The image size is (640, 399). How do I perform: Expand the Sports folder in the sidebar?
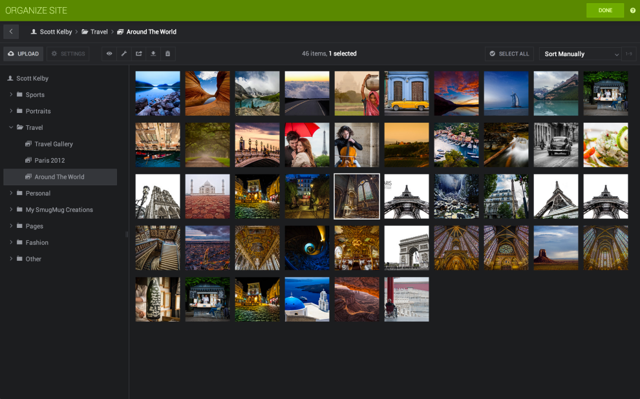click(11, 94)
